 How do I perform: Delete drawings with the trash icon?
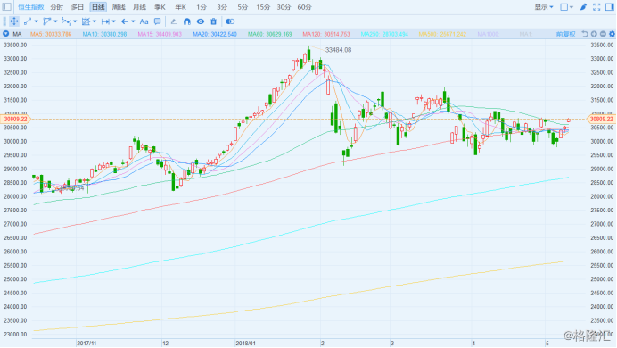pos(213,21)
